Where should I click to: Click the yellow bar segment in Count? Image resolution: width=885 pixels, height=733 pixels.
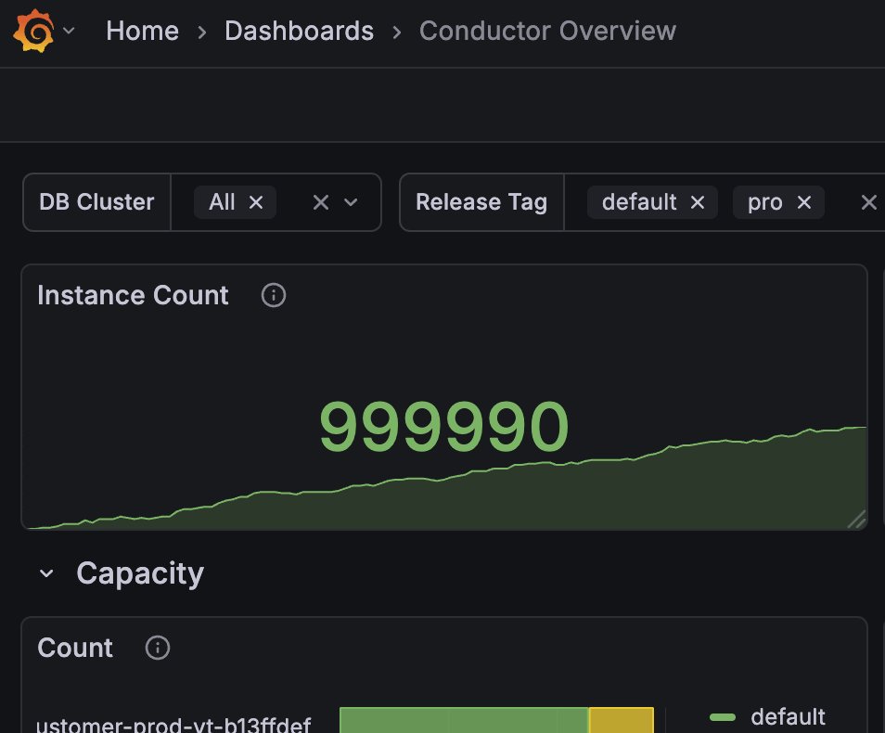point(622,720)
